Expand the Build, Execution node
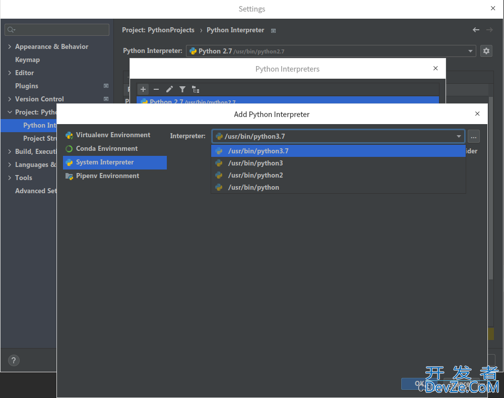 tap(10, 151)
